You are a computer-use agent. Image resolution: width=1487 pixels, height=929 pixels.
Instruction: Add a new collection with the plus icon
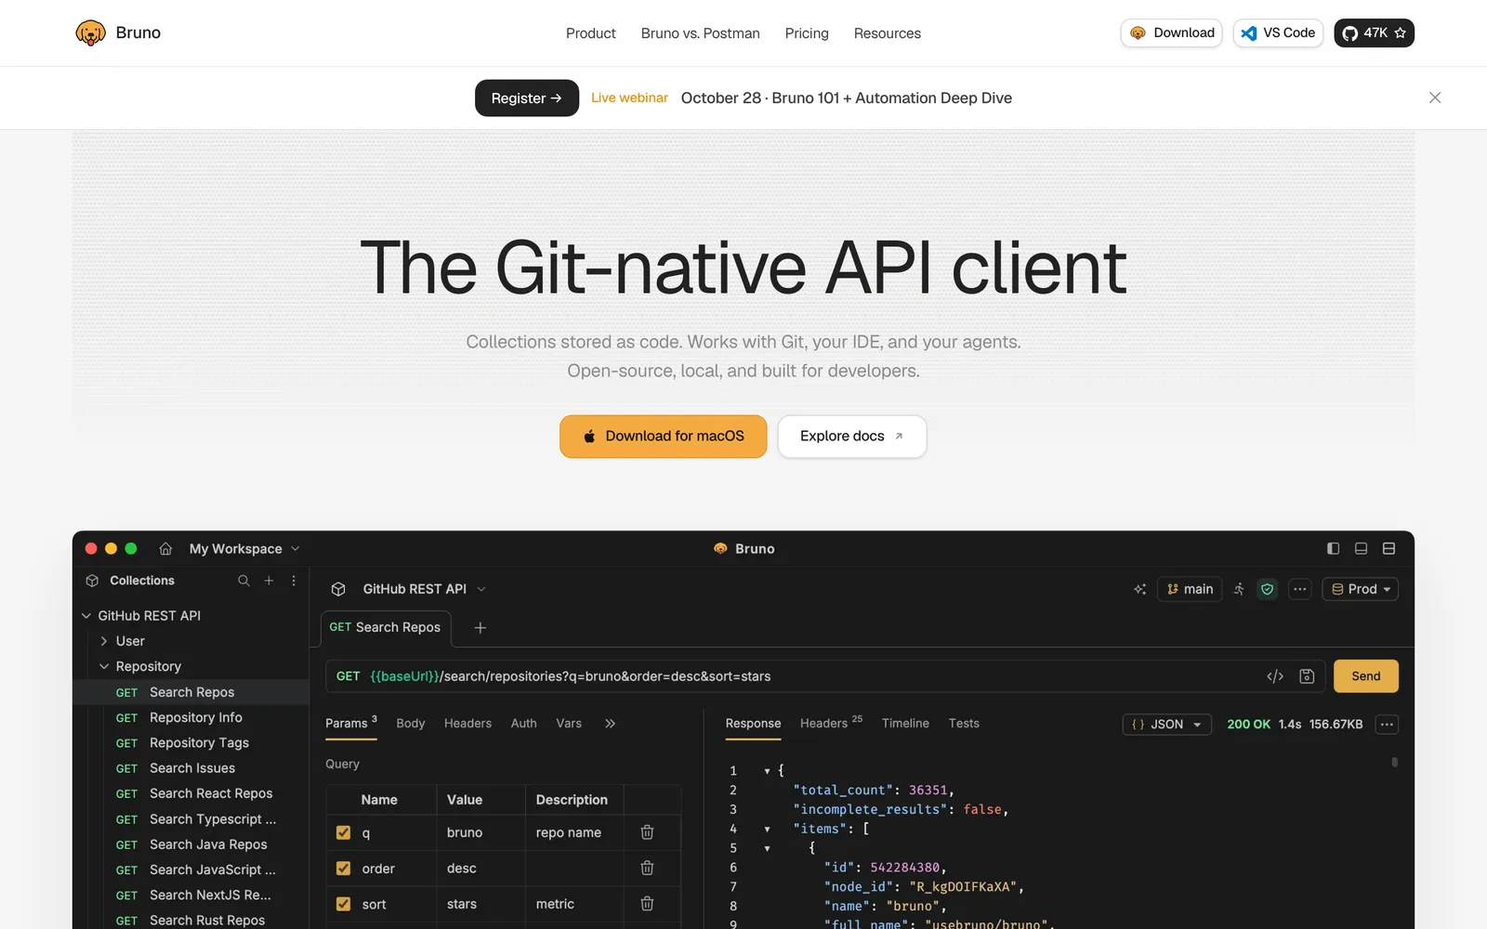tap(269, 581)
